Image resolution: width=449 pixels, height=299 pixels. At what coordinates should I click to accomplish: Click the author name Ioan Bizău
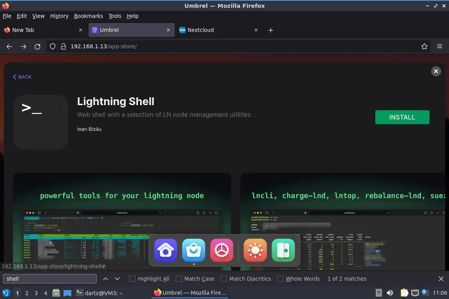[89, 129]
